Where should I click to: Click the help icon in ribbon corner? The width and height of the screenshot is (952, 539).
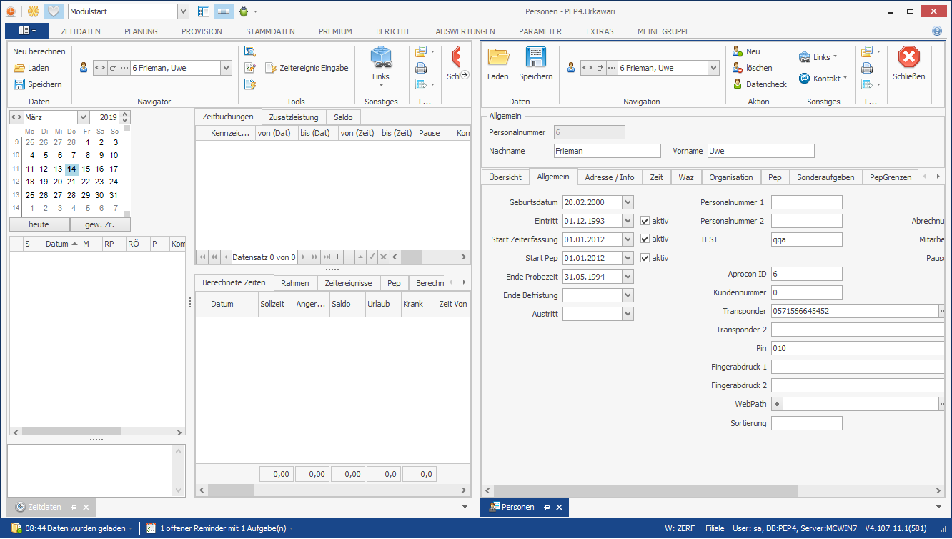pos(937,31)
